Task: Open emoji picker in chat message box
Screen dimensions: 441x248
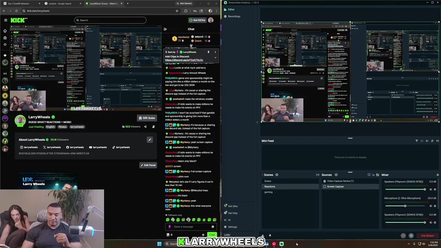Action: (213, 227)
